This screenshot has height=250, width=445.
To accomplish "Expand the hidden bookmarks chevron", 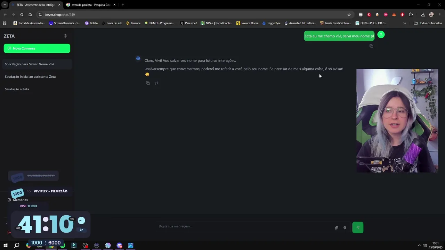I will 404,23.
